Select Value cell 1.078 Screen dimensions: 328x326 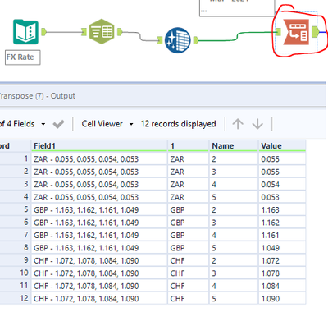coord(282,273)
